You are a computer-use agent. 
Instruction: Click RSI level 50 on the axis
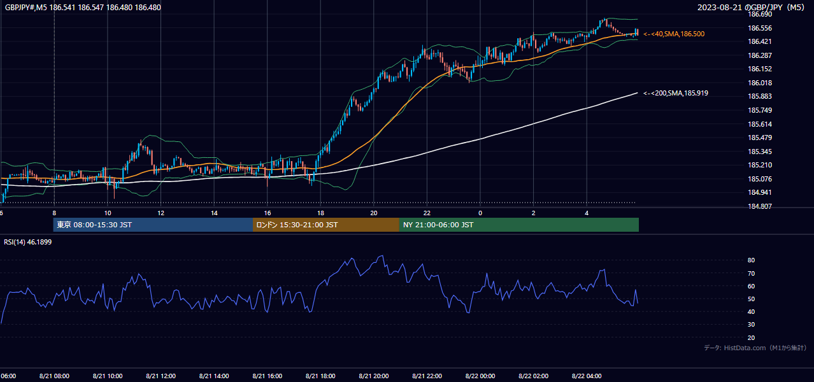coord(751,299)
